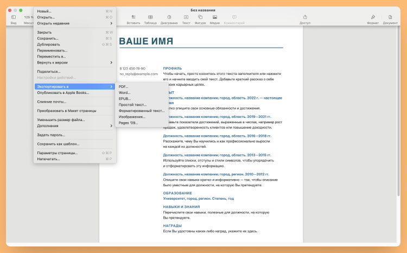This screenshot has height=253, width=407.
Task: Open the Формат (Format) panel icon
Action: click(x=373, y=17)
